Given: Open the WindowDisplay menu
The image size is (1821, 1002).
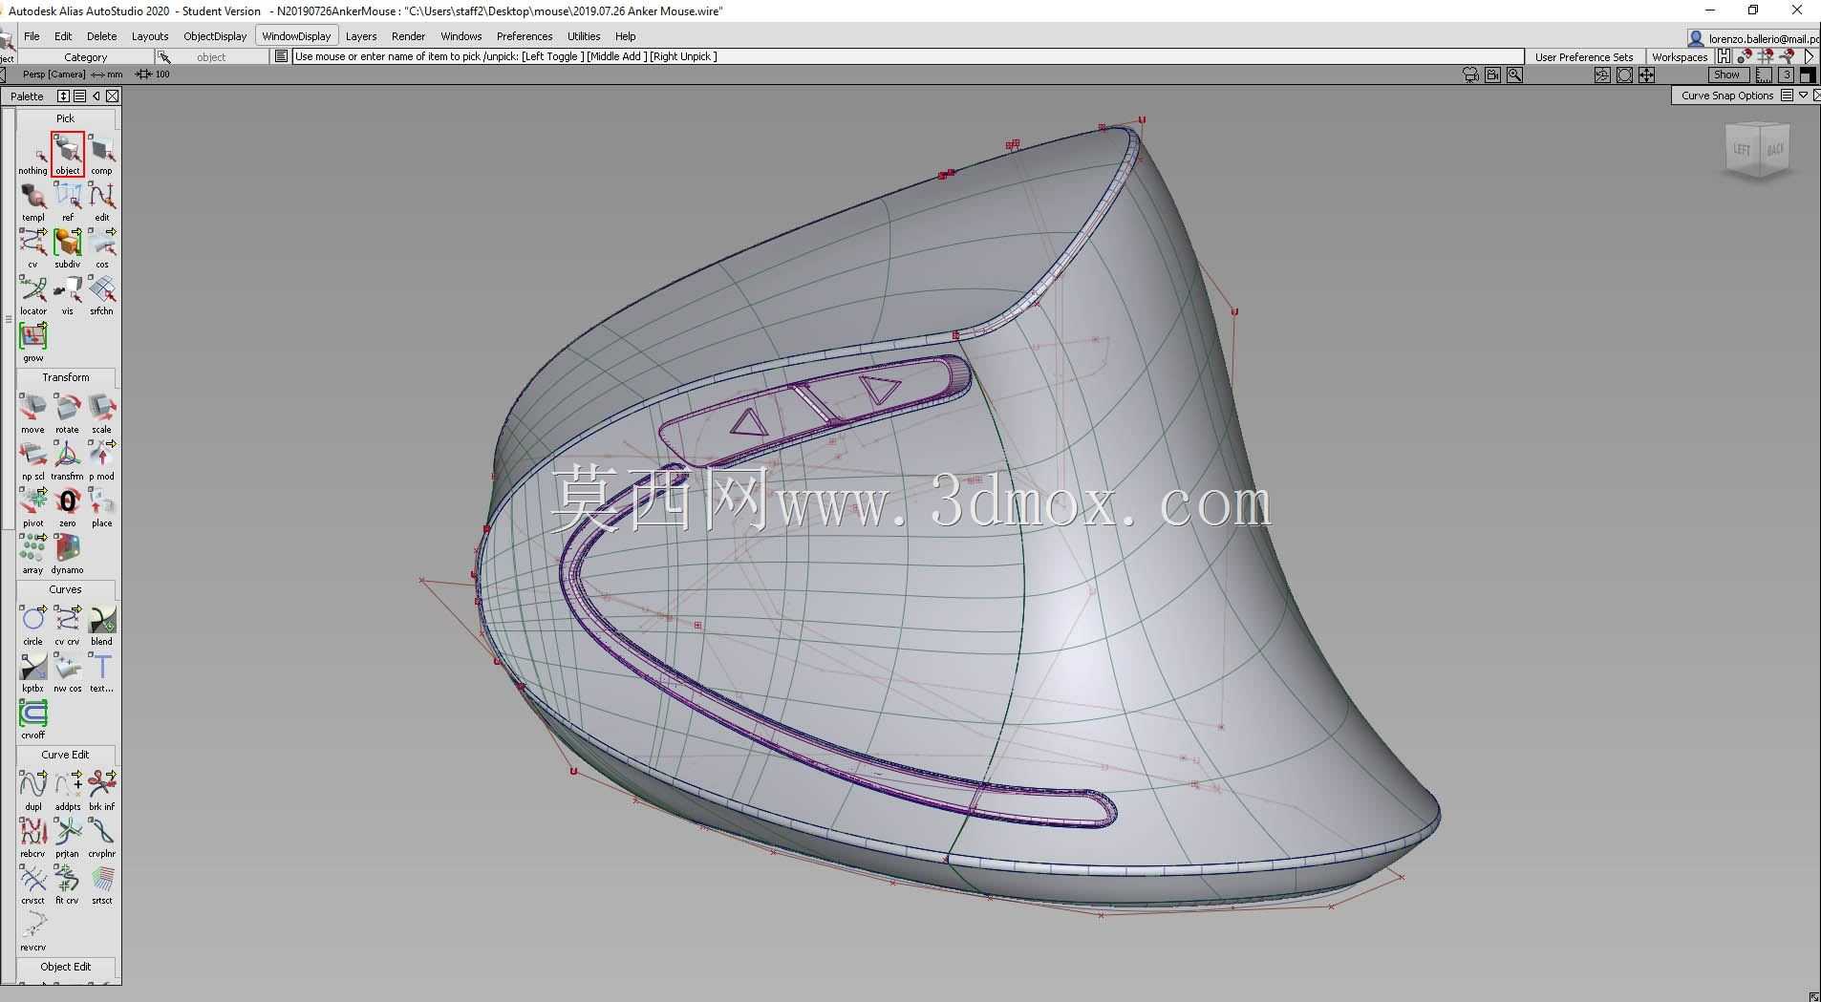Looking at the screenshot, I should click(x=296, y=36).
